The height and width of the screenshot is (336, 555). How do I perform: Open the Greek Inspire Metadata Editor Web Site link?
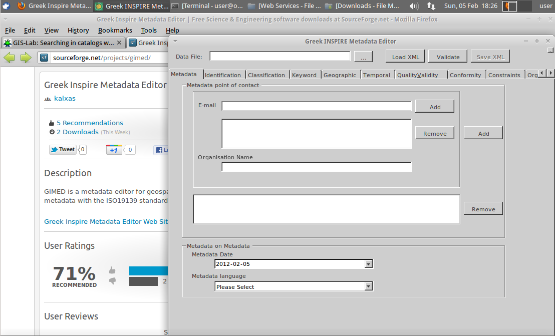[x=106, y=221]
